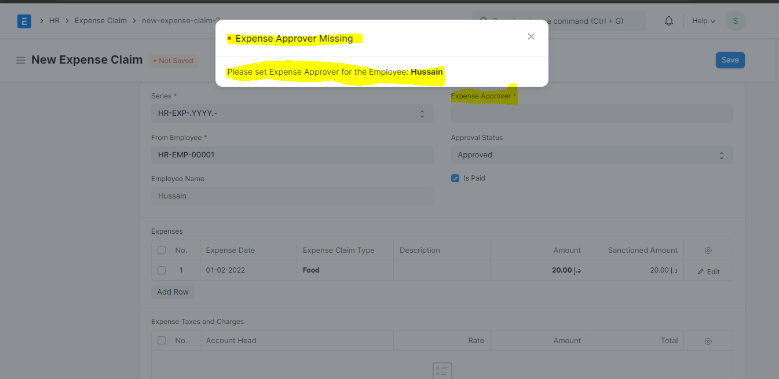Open the user avatar menu
This screenshot has width=779, height=379.
[735, 20]
